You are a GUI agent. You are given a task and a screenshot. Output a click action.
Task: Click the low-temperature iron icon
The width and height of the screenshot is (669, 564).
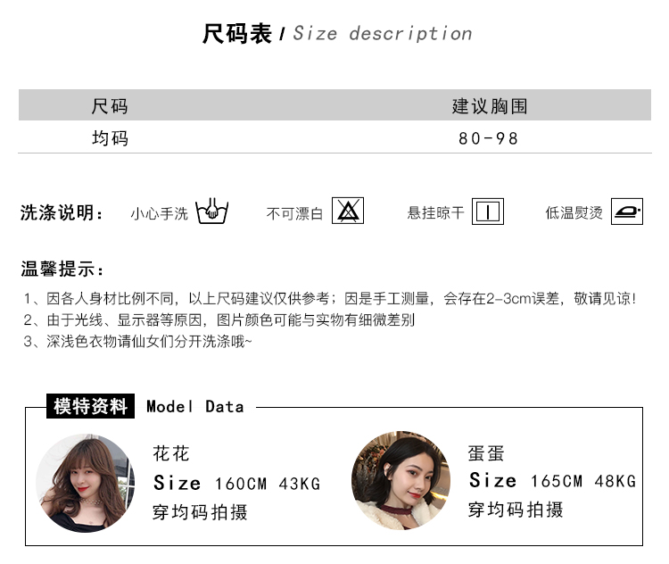click(627, 211)
